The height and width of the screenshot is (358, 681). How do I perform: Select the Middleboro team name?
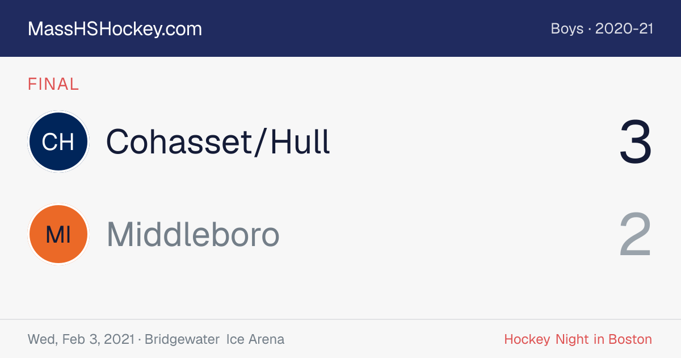(x=193, y=234)
